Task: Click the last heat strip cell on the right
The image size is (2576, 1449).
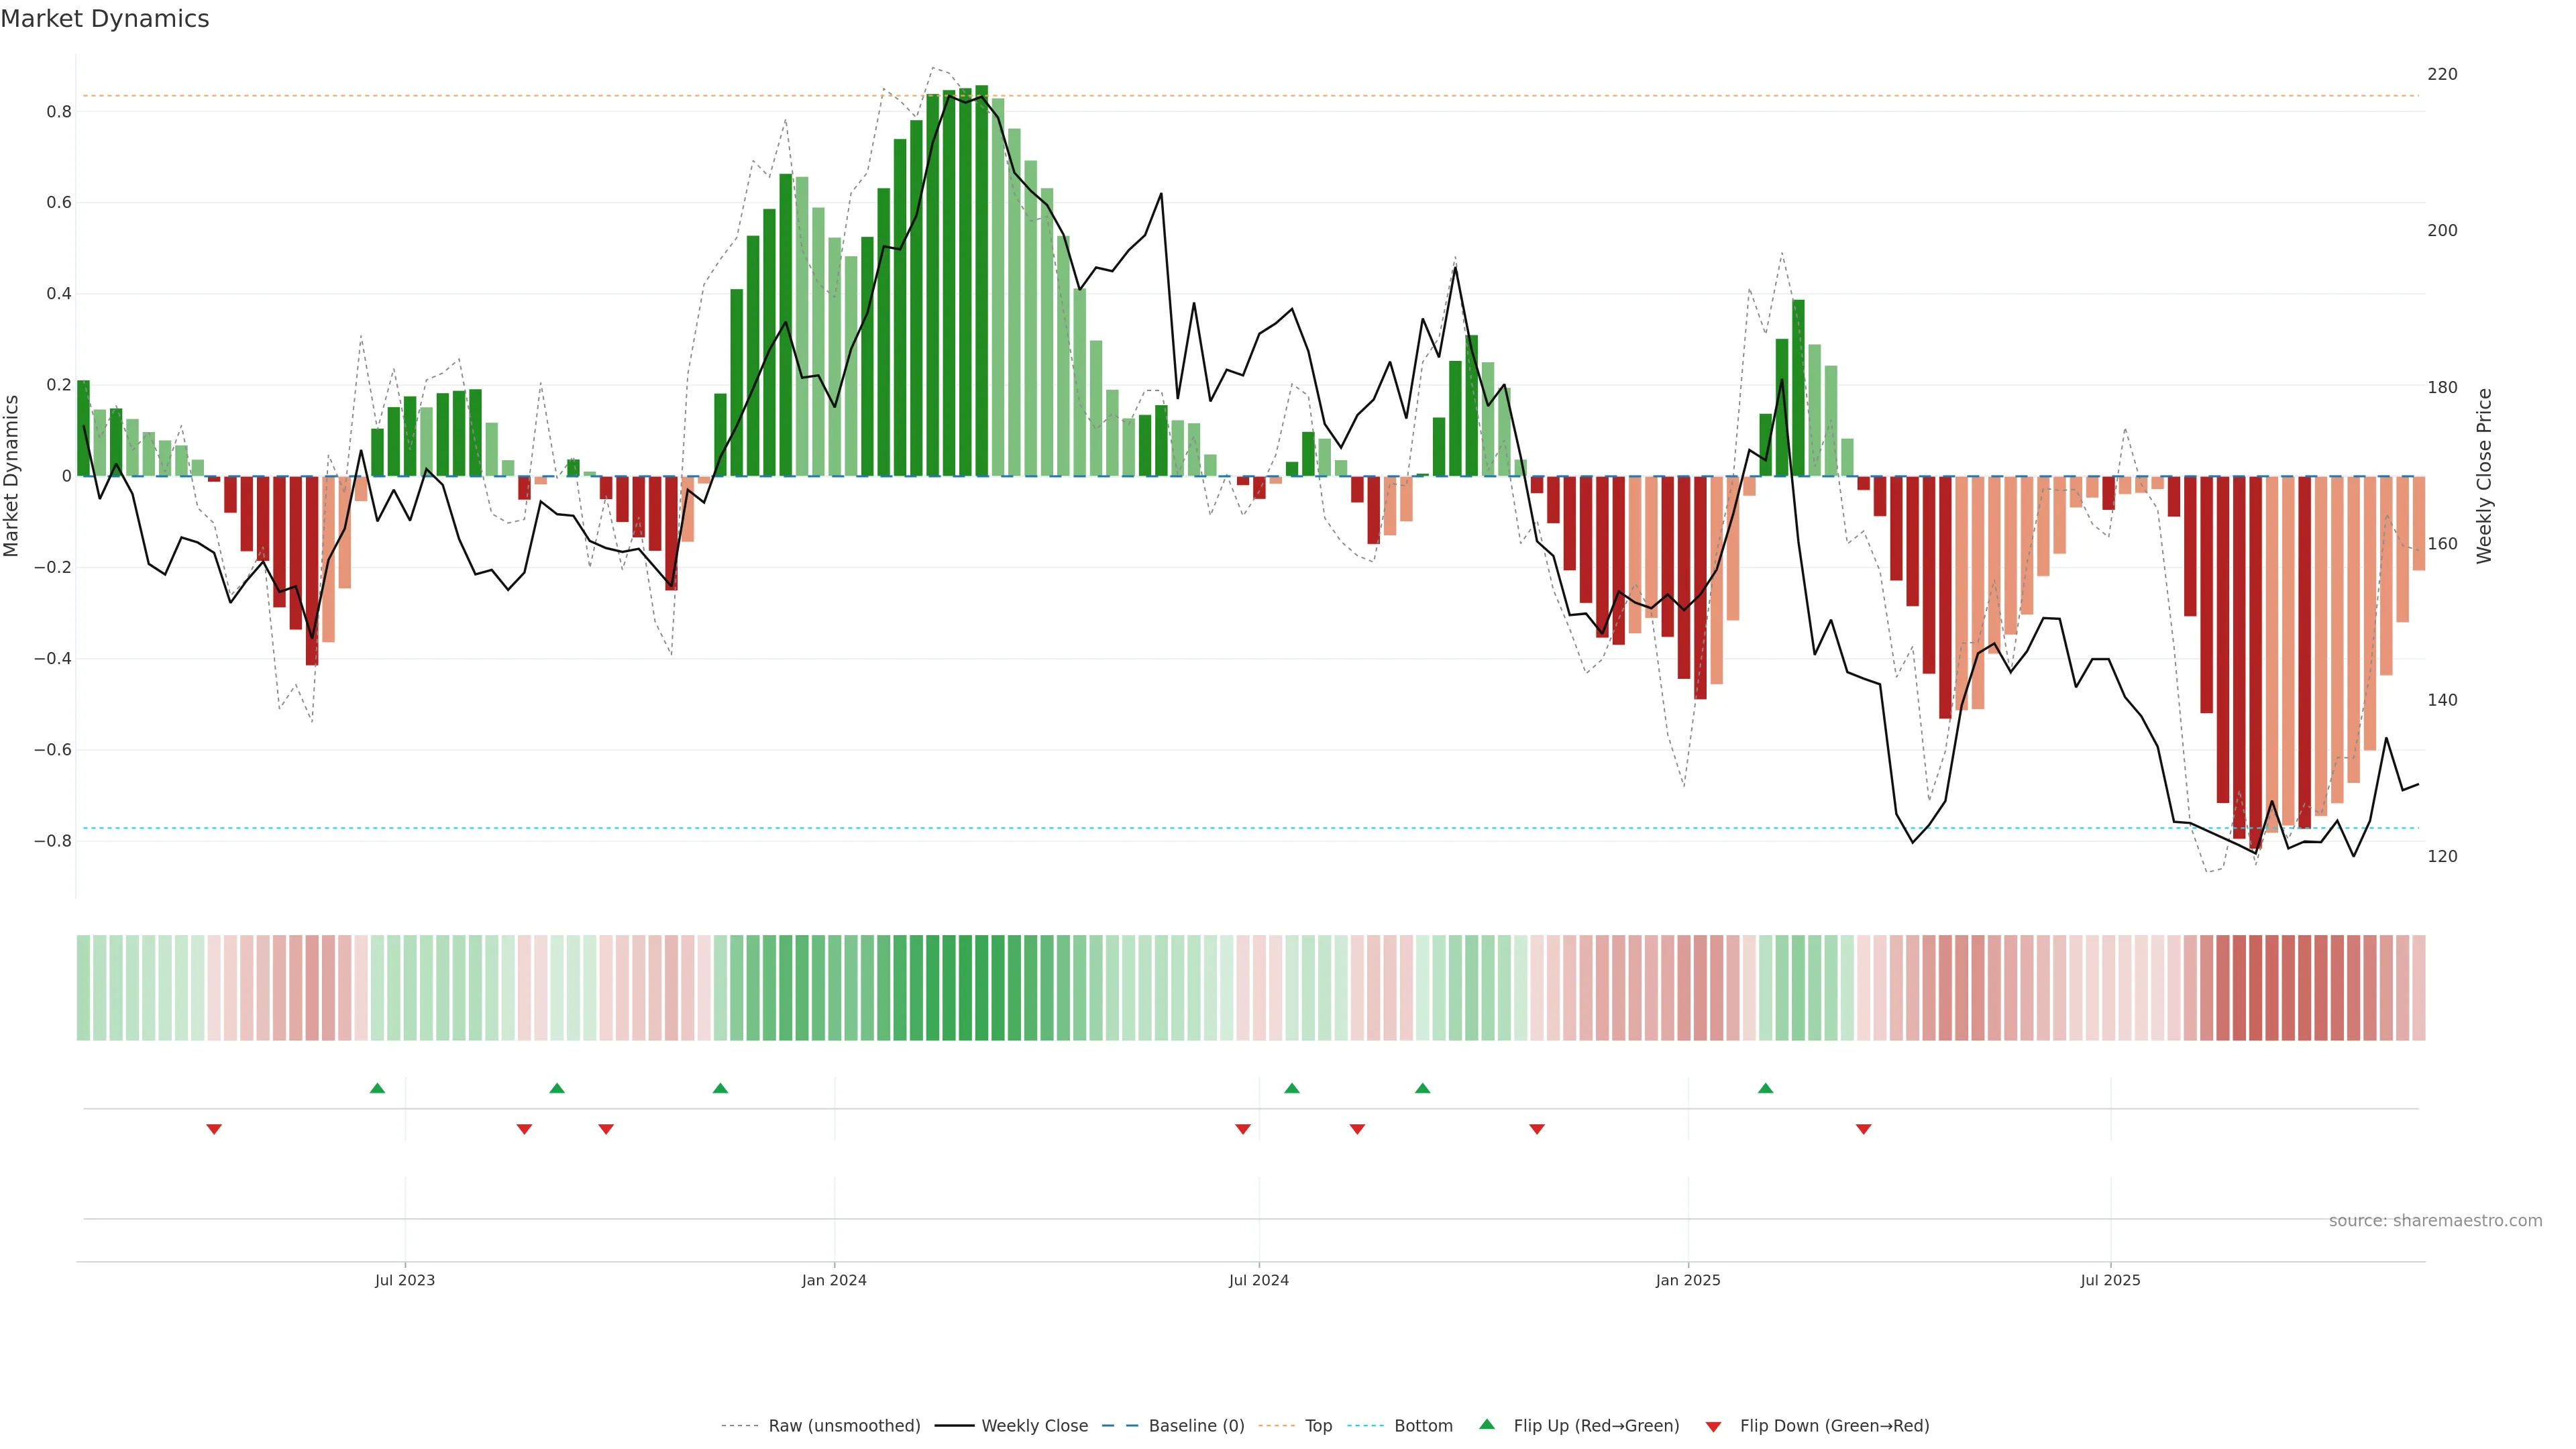Action: [x=2418, y=988]
